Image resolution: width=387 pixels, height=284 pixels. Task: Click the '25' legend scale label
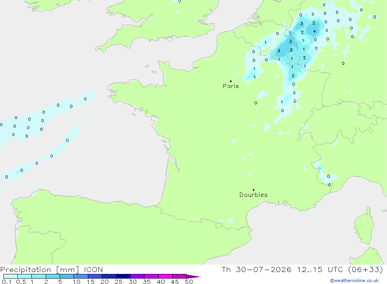119,282
